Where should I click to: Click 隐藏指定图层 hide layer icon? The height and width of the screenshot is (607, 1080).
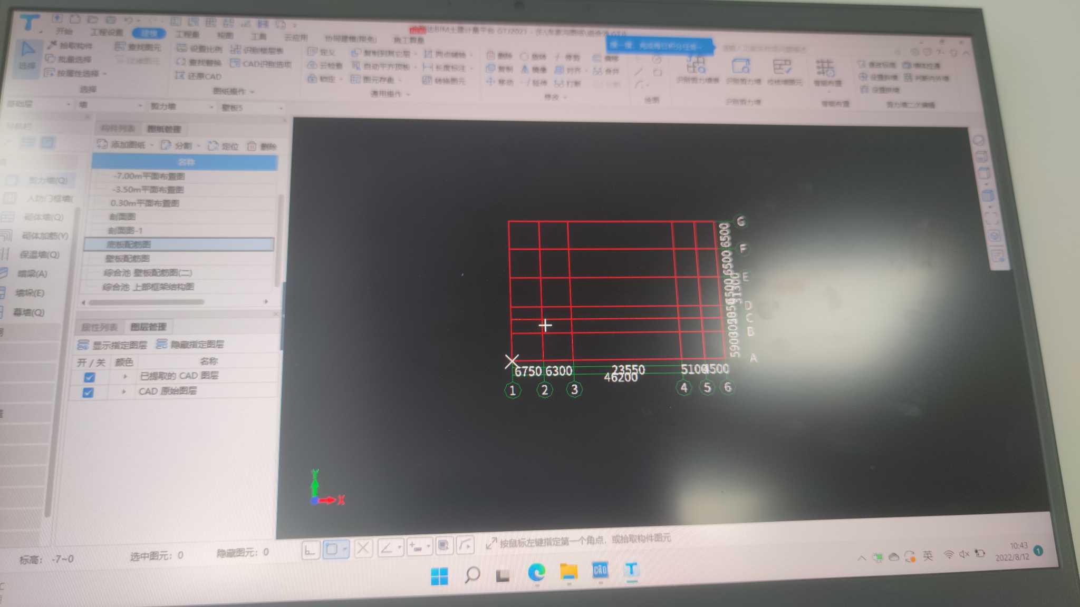coord(190,344)
